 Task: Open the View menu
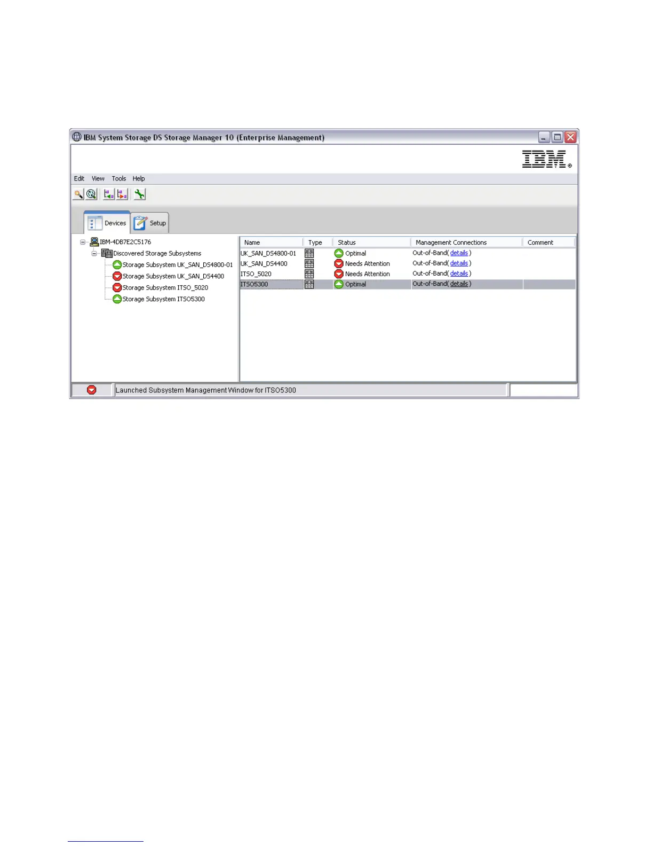point(98,178)
